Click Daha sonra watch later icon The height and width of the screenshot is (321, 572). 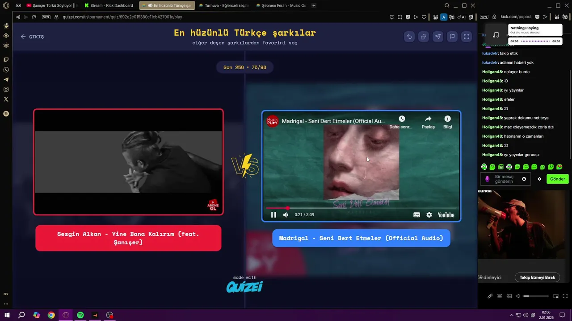click(x=401, y=122)
